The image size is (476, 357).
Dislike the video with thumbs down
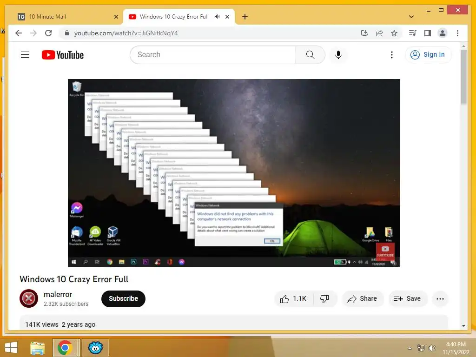[324, 299]
